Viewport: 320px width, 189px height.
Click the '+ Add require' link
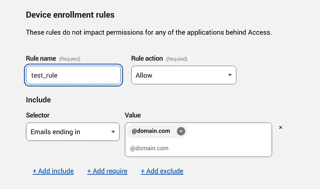(107, 171)
